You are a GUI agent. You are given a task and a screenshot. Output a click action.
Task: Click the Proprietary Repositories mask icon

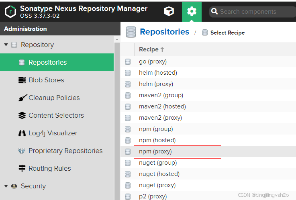point(22,151)
